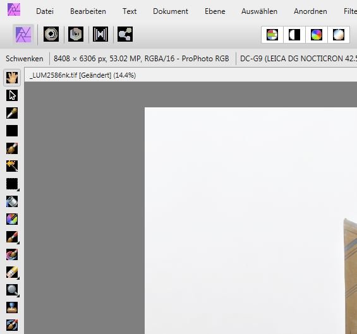Select the Flood Fill bucket tool

(12, 201)
